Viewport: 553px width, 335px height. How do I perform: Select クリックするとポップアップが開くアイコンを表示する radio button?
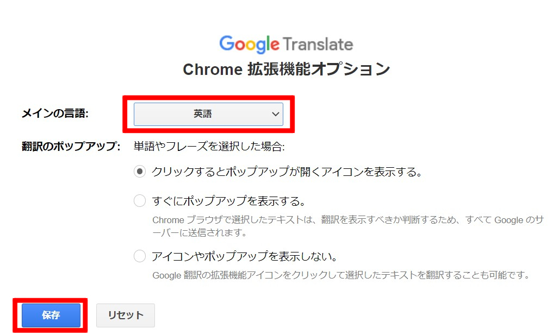tap(140, 172)
